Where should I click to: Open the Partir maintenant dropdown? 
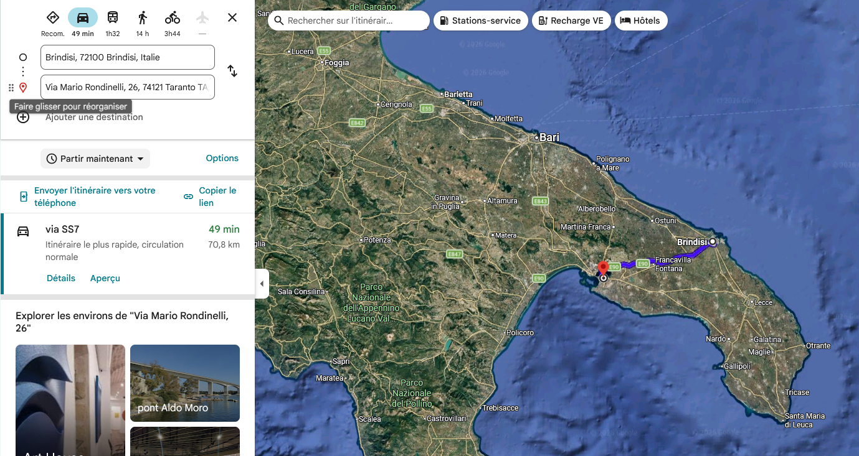tap(95, 159)
